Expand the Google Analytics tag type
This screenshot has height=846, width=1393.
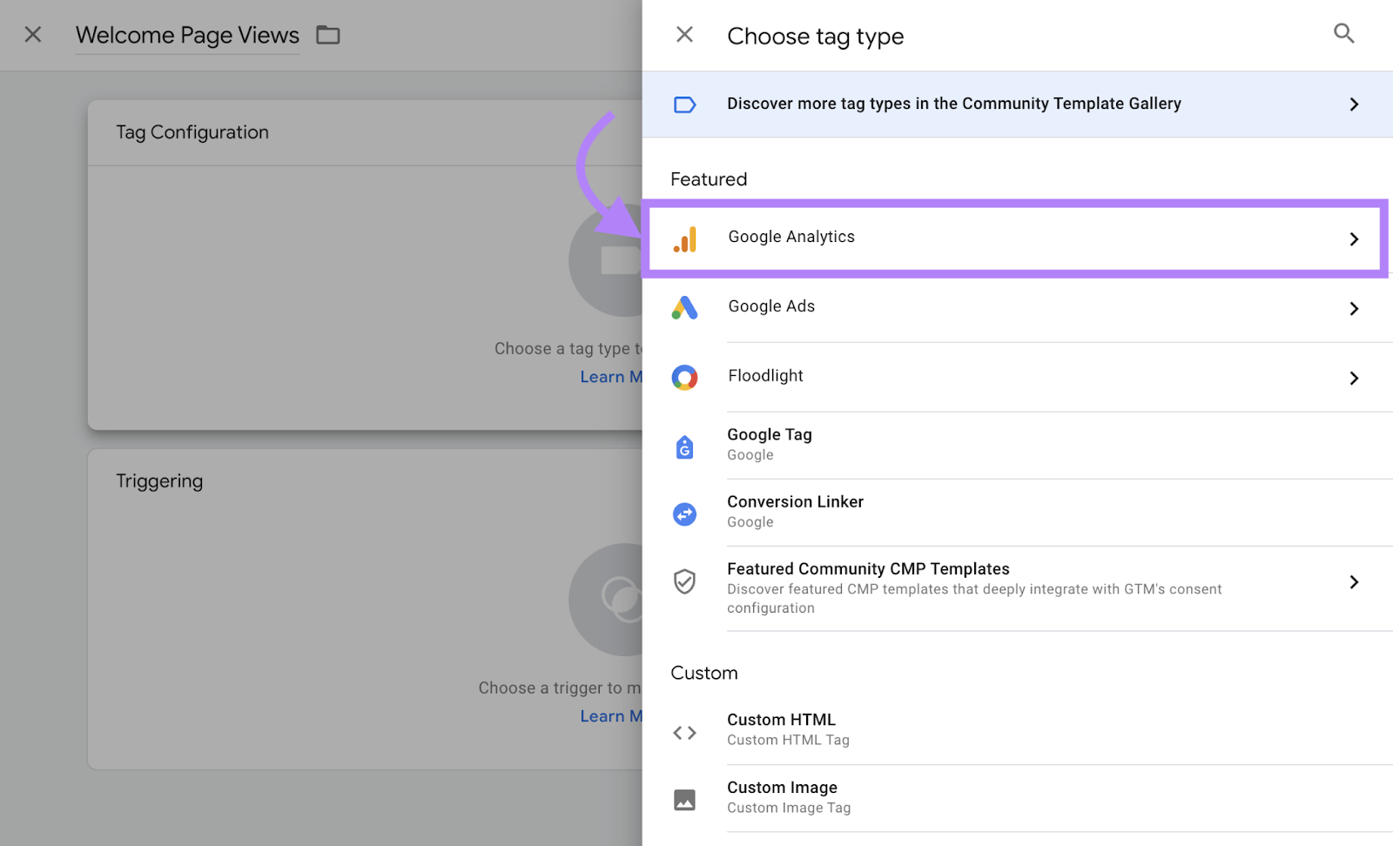[1354, 238]
